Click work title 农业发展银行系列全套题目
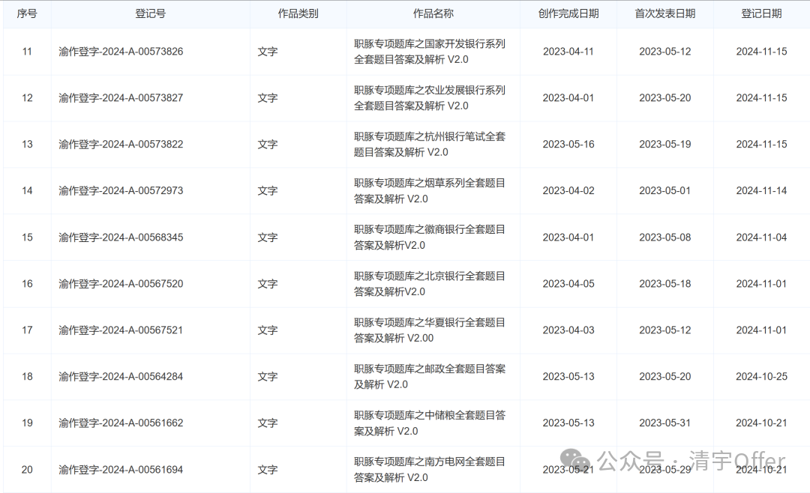The height and width of the screenshot is (493, 810). (430, 98)
